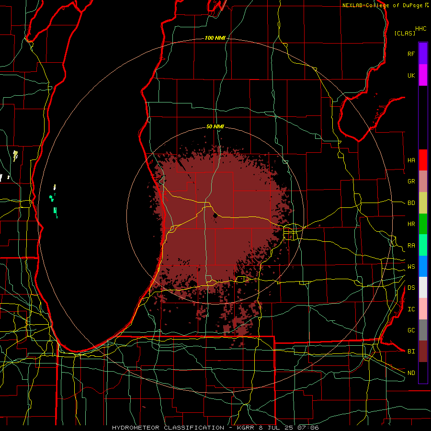The width and height of the screenshot is (431, 431).
Task: Click the BI brown legend swatch
Action: click(423, 352)
